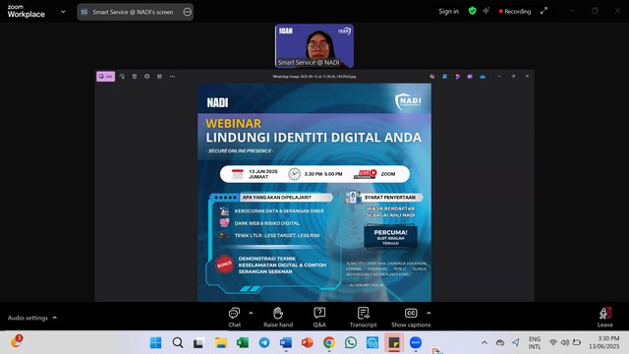This screenshot has height=354, width=629.
Task: Expand caption options arrow
Action: pos(429,313)
